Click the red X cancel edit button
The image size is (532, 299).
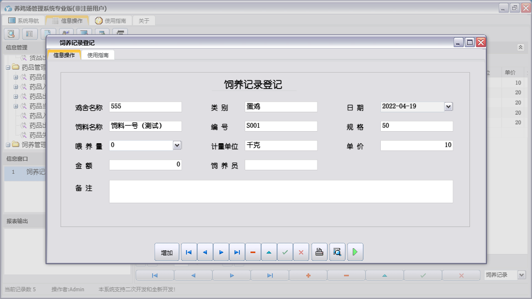(x=301, y=252)
